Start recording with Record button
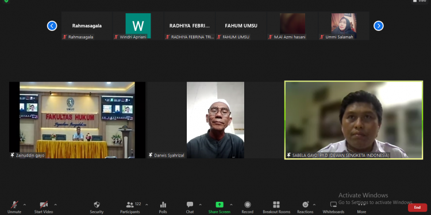Image resolution: width=431 pixels, height=215 pixels. [247, 208]
